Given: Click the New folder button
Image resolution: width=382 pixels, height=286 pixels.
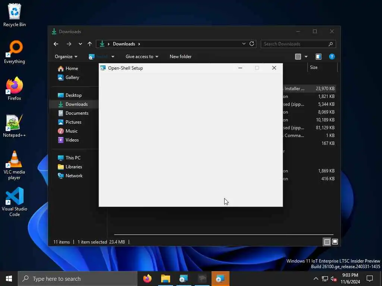Looking at the screenshot, I should (x=181, y=57).
